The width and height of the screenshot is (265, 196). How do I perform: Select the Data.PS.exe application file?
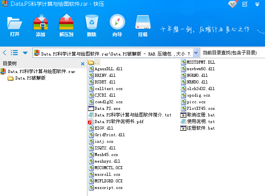[x=104, y=108]
